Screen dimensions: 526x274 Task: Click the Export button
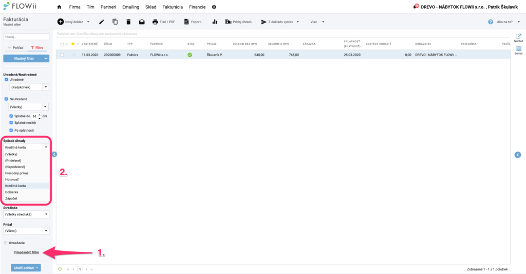click(x=194, y=22)
